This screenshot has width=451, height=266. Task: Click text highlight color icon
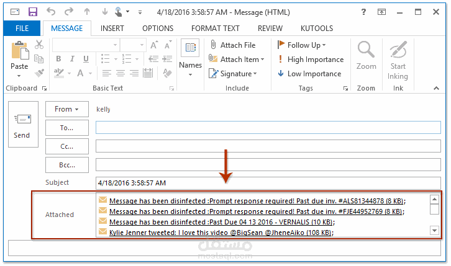click(x=59, y=73)
